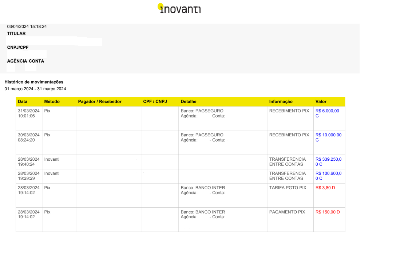This screenshot has height=276, width=412.
Task: Select the Data column header
Action: [23, 101]
